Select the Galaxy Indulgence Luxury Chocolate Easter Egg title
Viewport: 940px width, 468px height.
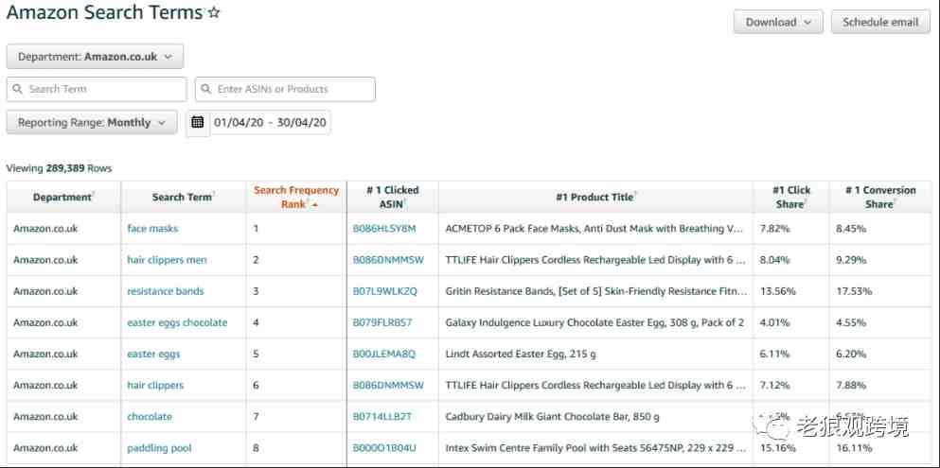click(x=594, y=322)
